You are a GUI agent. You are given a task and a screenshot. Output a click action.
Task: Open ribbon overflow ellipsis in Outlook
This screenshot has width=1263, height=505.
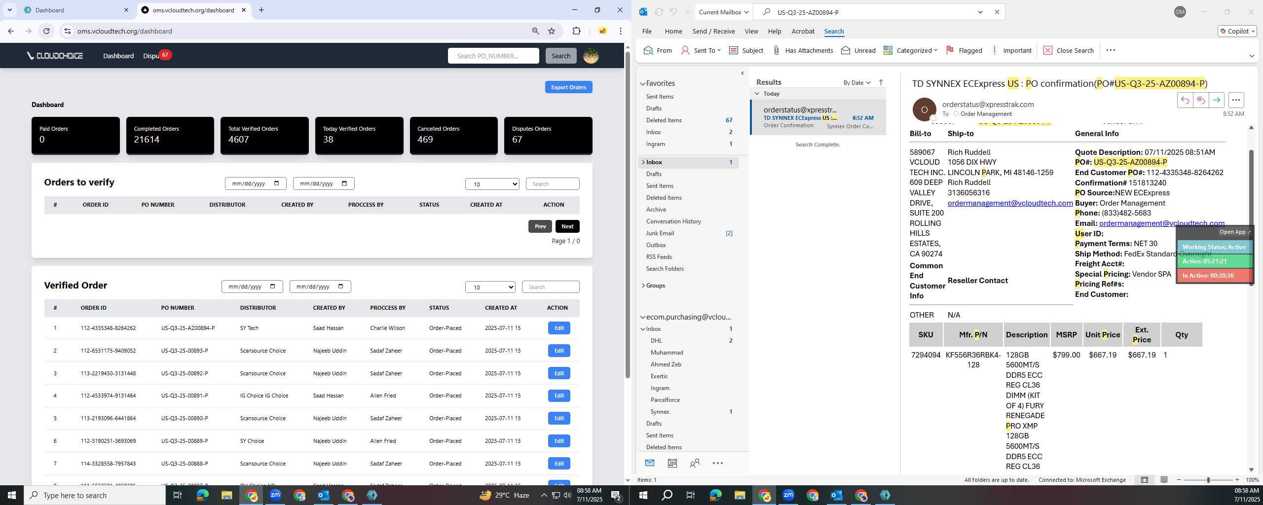click(1111, 50)
